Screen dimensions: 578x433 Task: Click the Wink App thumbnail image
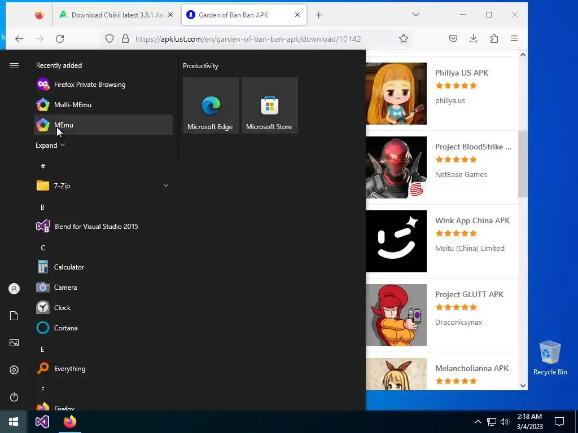pyautogui.click(x=396, y=241)
